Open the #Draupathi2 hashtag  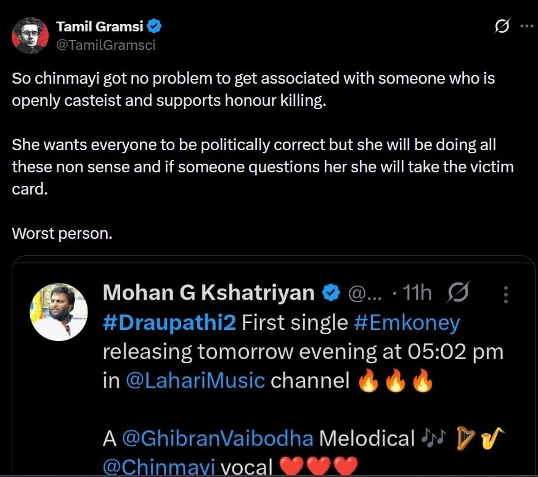169,323
